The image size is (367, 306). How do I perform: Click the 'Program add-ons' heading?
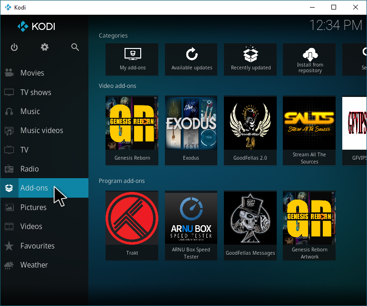pyautogui.click(x=122, y=181)
